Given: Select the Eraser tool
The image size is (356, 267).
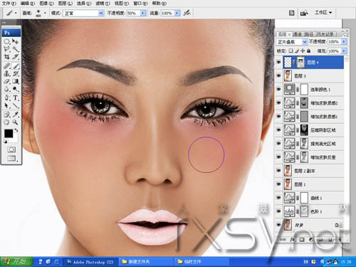Looking at the screenshot, I should click(x=7, y=81).
